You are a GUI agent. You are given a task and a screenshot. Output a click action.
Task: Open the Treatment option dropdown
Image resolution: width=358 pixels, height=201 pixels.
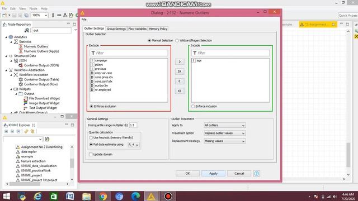pyautogui.click(x=225, y=133)
